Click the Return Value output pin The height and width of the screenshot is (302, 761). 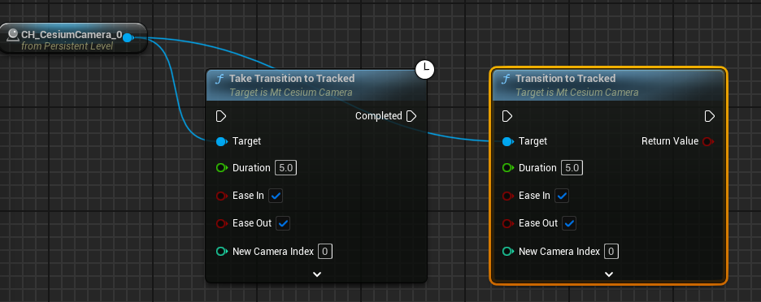tap(708, 141)
